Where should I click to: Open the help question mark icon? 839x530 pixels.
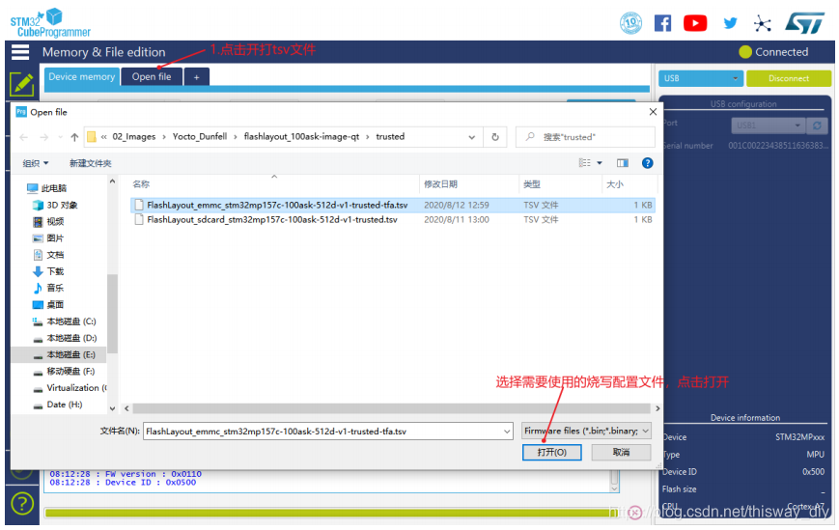tap(22, 503)
